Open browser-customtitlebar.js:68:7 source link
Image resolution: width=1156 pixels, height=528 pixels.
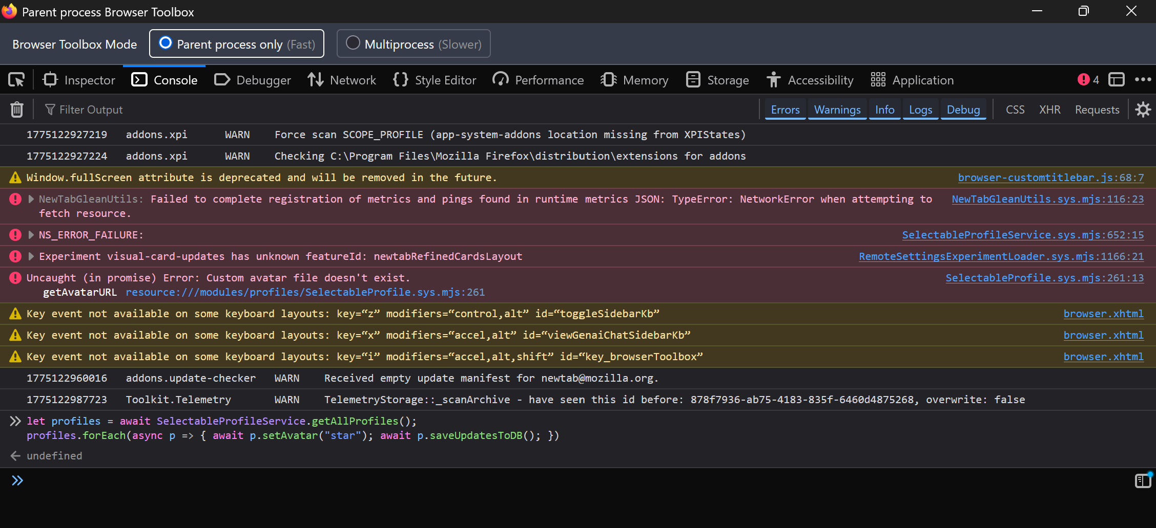pyautogui.click(x=1050, y=178)
